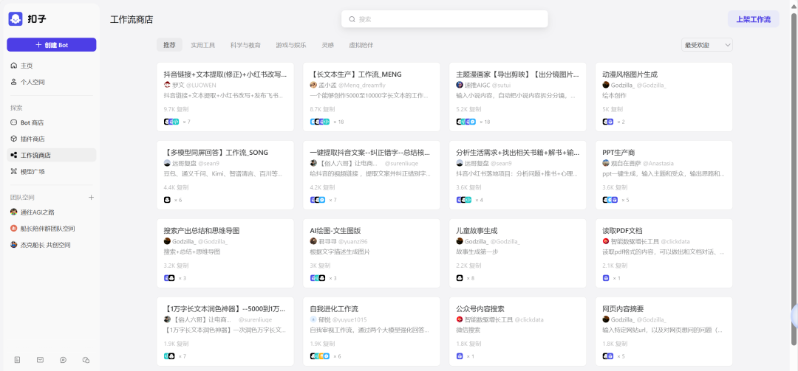Click the 上架工作流 button
The image size is (798, 371).
point(753,19)
